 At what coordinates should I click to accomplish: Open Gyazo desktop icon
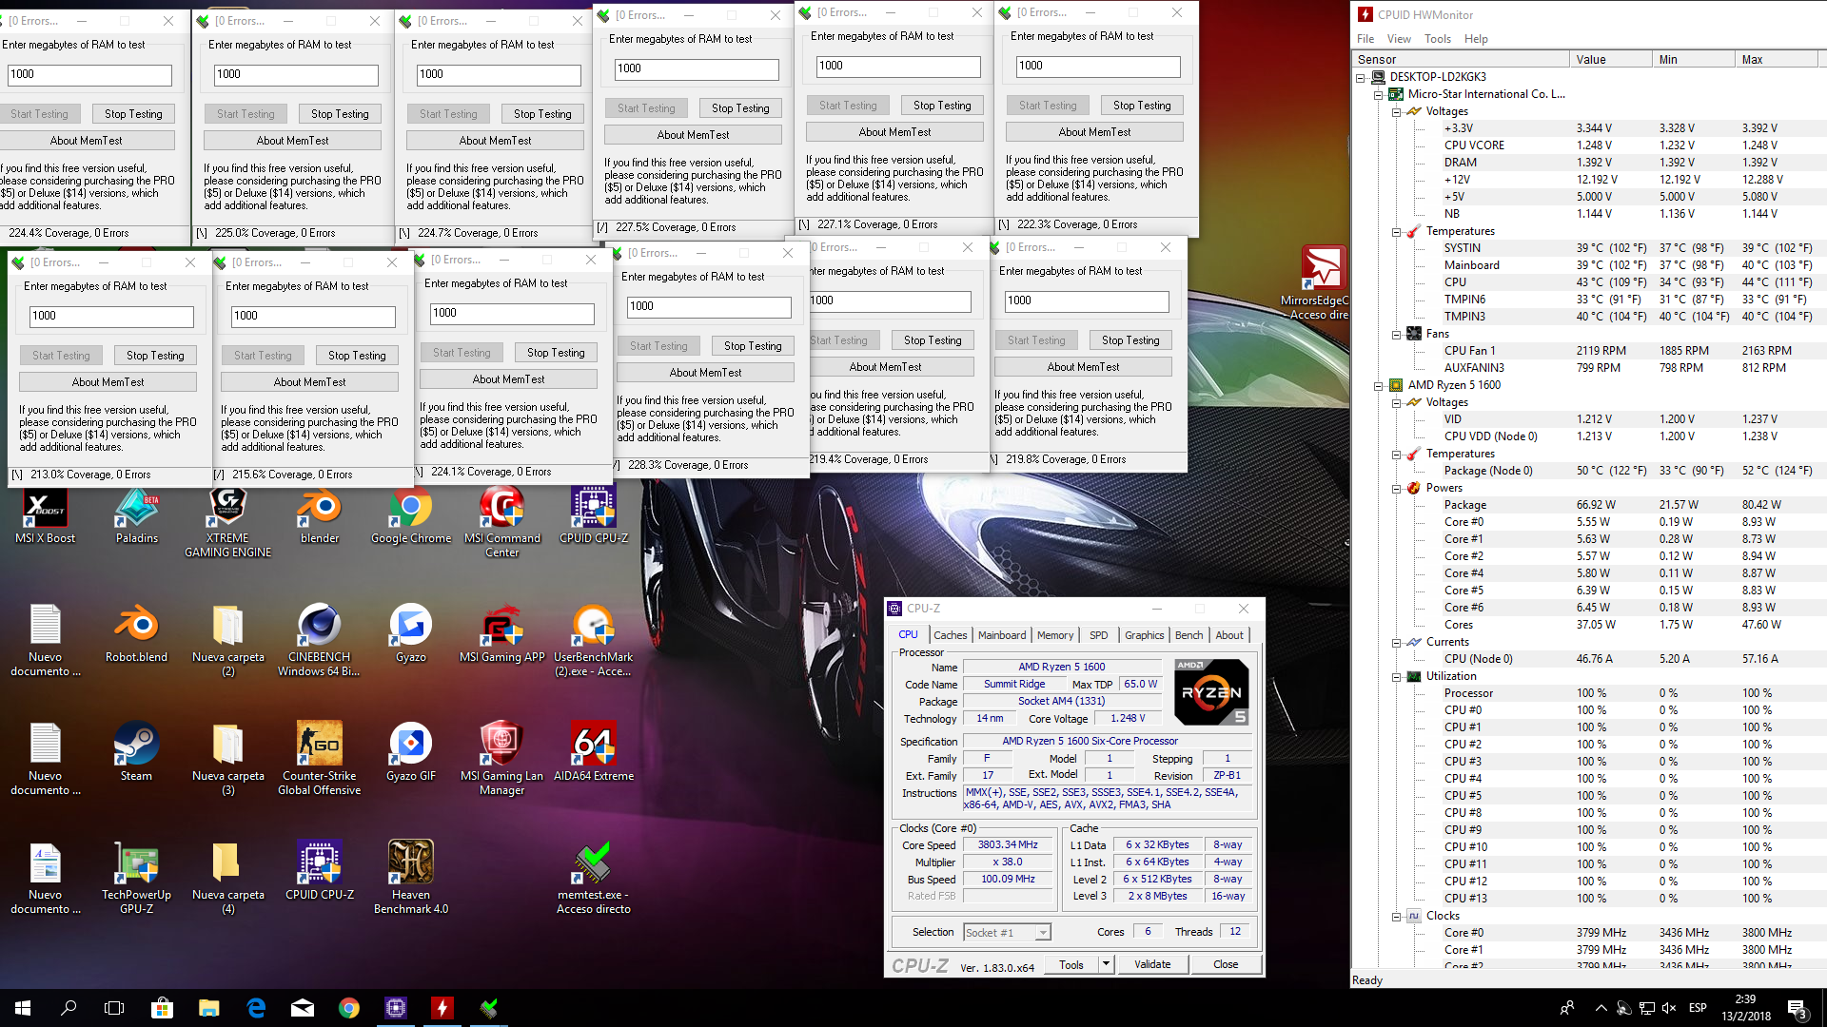[411, 634]
